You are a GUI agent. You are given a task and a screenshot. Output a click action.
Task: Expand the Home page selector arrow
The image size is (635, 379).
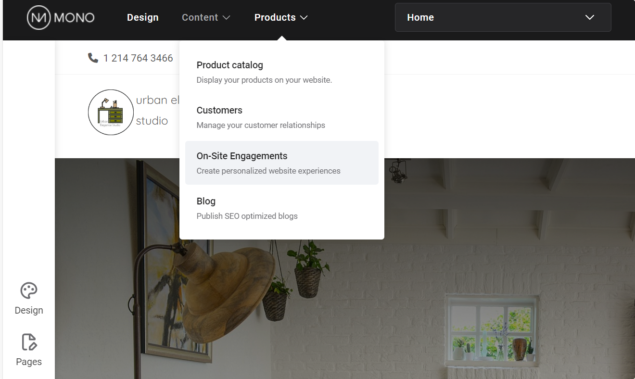pyautogui.click(x=589, y=17)
